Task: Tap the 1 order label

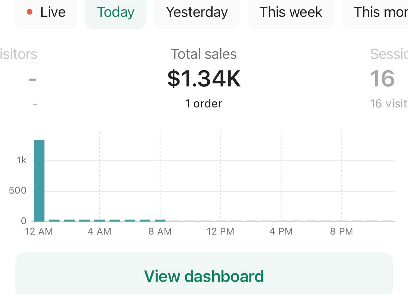Action: (204, 104)
